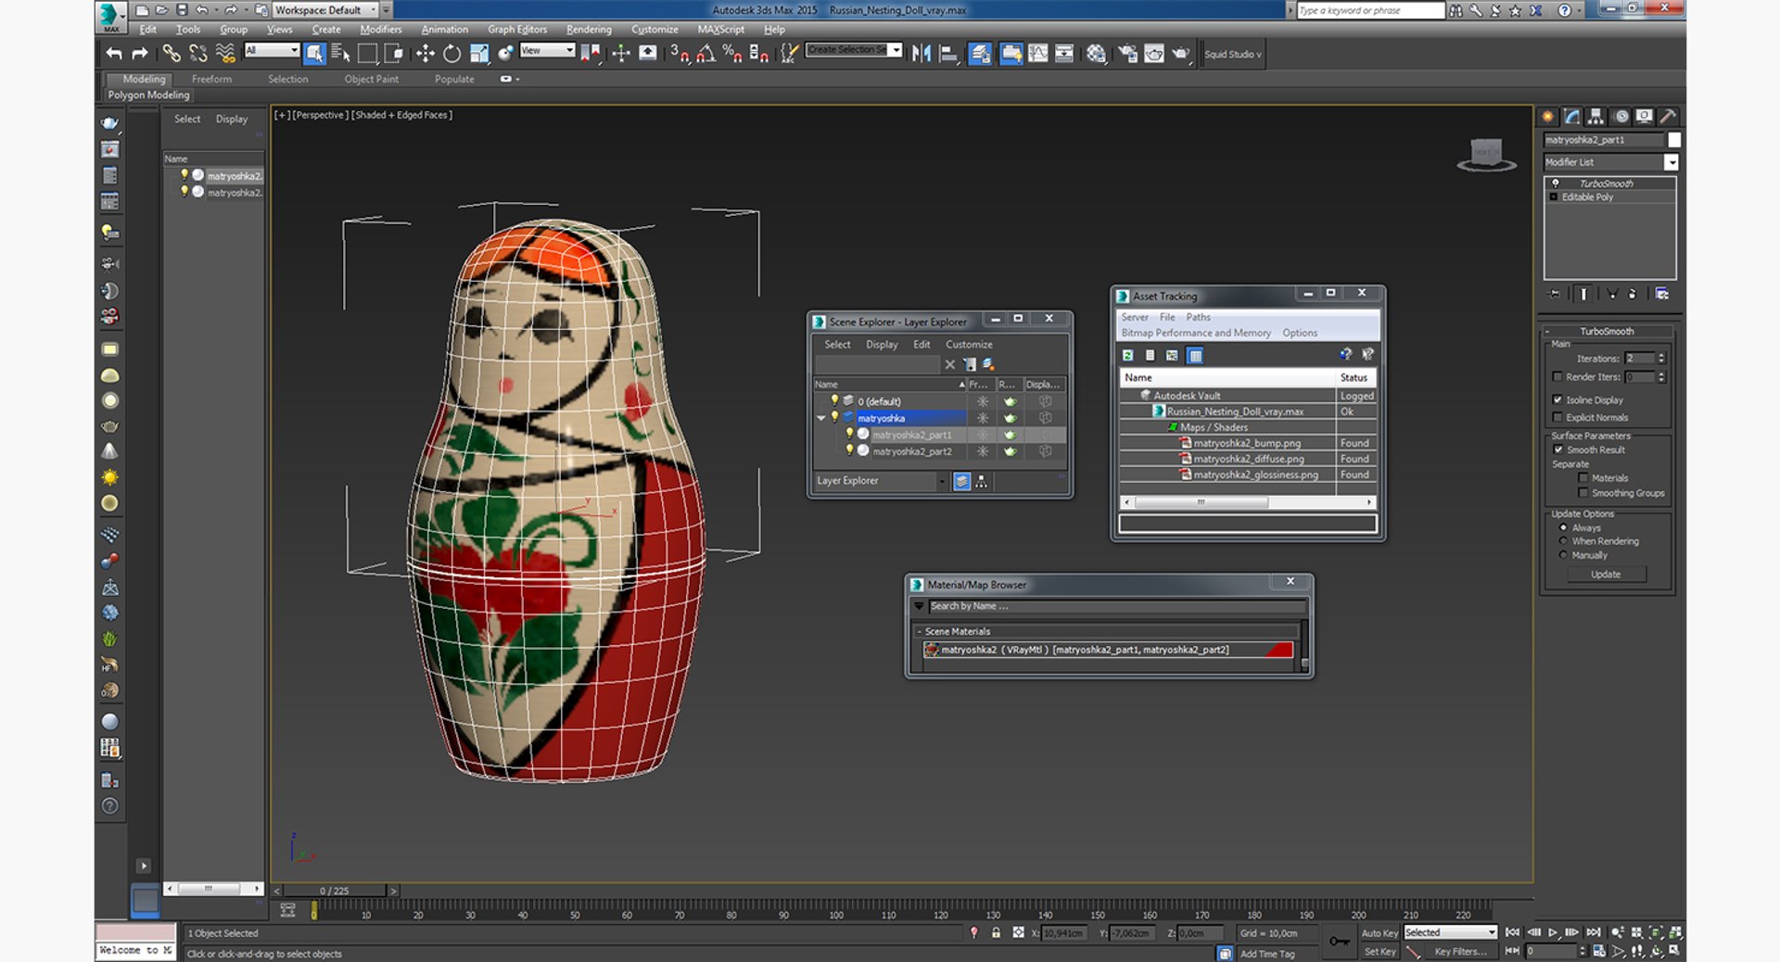Screen dimensions: 1780x962
Task: Click the Mirror tool icon
Action: pyautogui.click(x=921, y=54)
